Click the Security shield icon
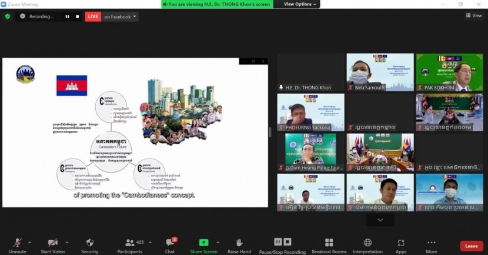 pyautogui.click(x=89, y=243)
